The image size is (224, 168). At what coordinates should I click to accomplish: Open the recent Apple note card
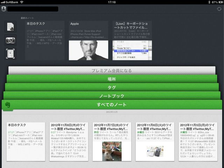(89, 41)
